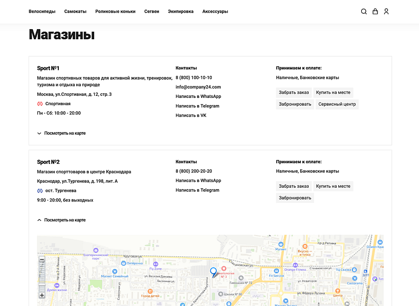Click Написать в VK link

click(191, 116)
